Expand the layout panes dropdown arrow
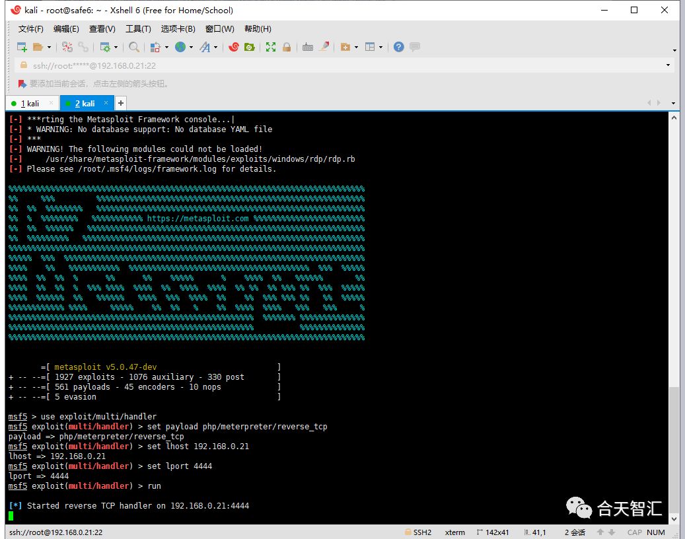Viewport: 685px width, 539px height. coord(381,47)
